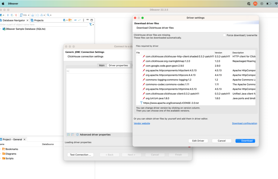Expand the Search icon dropdown arrow
Screen dimensions: 278x179
(x=51, y=15)
